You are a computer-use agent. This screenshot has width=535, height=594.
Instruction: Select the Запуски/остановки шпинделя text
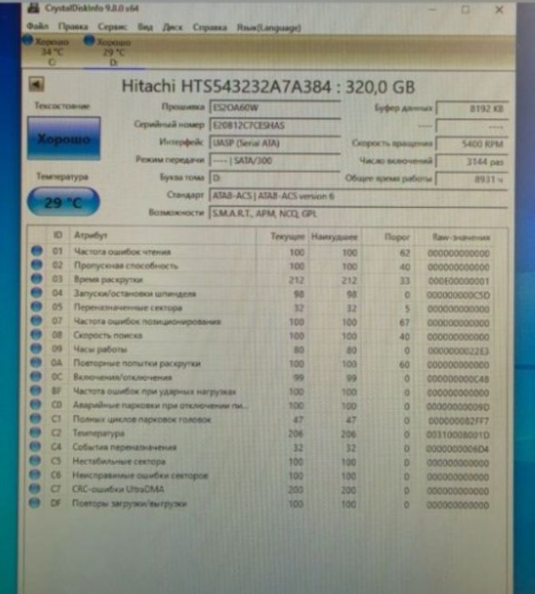tap(135, 294)
